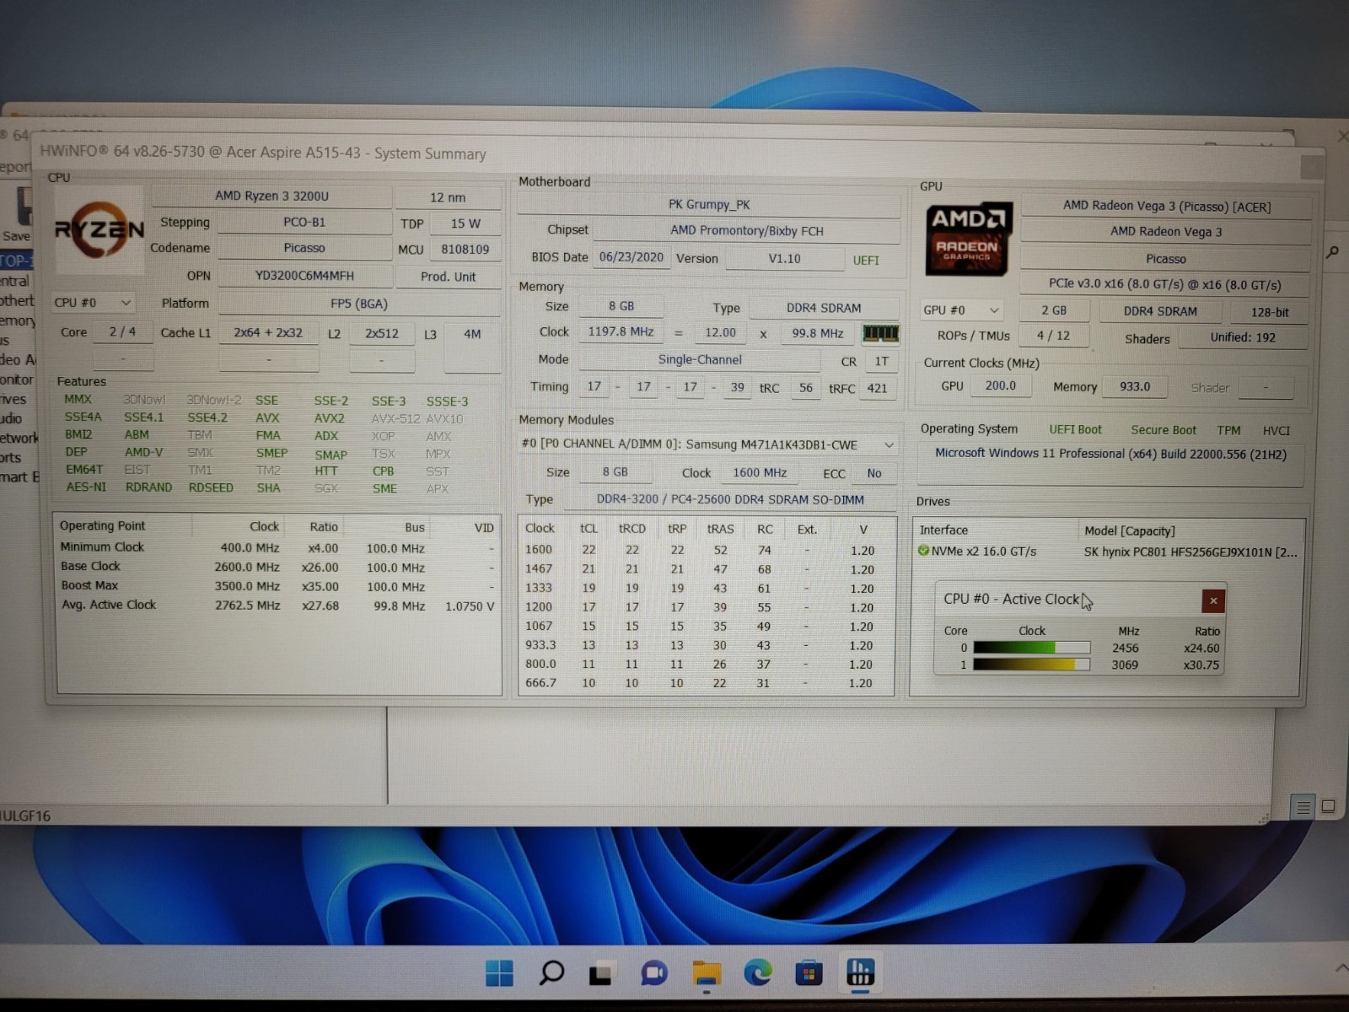Click the HWiNFO taskbar icon

click(860, 973)
